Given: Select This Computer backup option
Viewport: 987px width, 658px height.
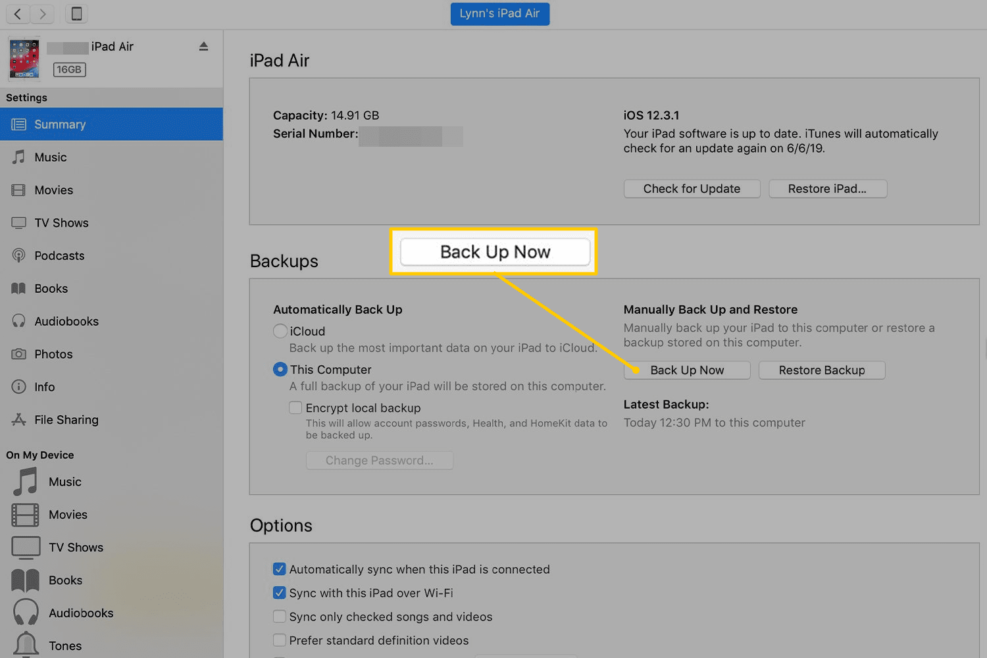Looking at the screenshot, I should (x=280, y=370).
